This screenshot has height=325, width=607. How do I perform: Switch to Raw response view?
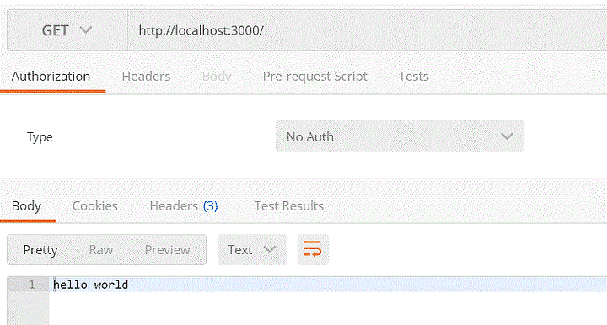(100, 249)
